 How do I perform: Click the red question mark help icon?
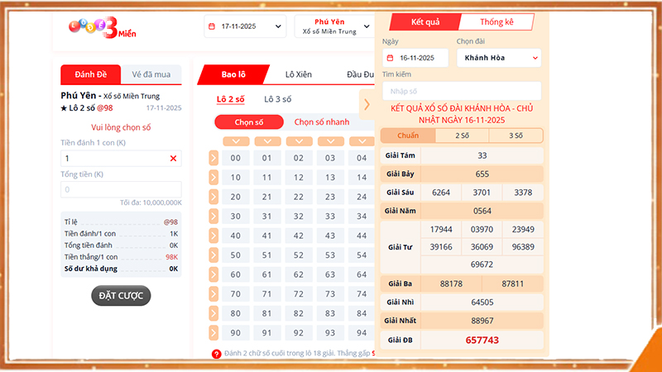coord(216,354)
